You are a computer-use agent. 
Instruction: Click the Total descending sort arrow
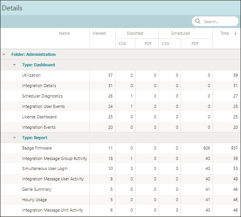(x=235, y=33)
